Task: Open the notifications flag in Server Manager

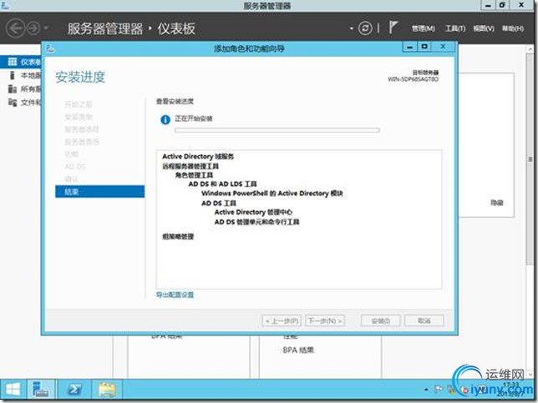Action: tap(393, 27)
